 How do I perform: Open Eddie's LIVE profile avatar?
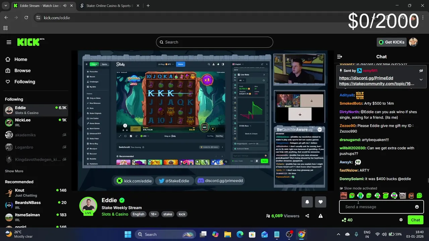pyautogui.click(x=88, y=206)
